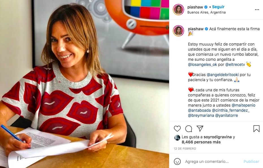
Task: Open the @cinthia_fernandez_ mention
Action: coord(231,110)
